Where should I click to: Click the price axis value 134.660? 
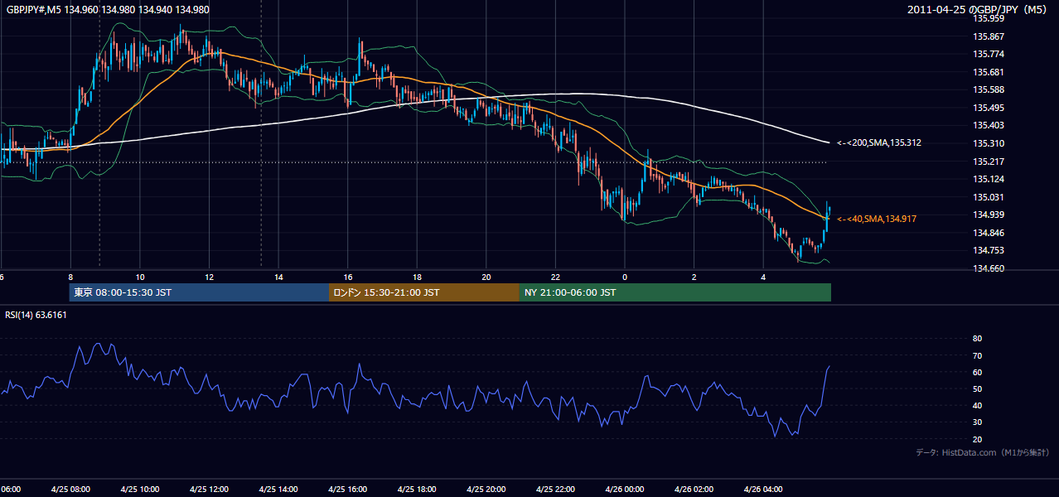pyautogui.click(x=989, y=268)
